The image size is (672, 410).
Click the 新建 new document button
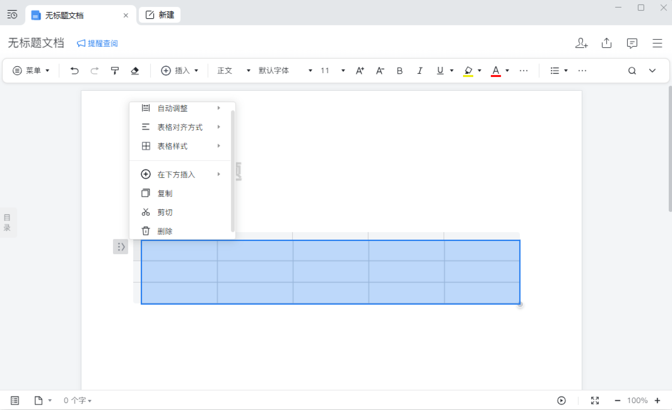[160, 15]
